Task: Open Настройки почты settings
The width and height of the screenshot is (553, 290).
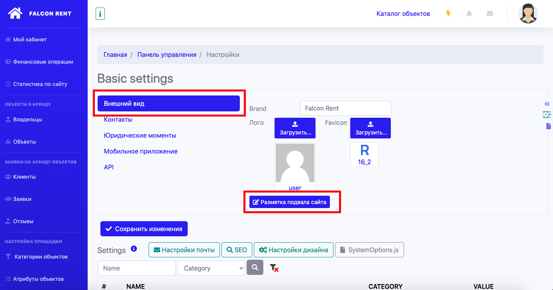Action: coord(184,250)
